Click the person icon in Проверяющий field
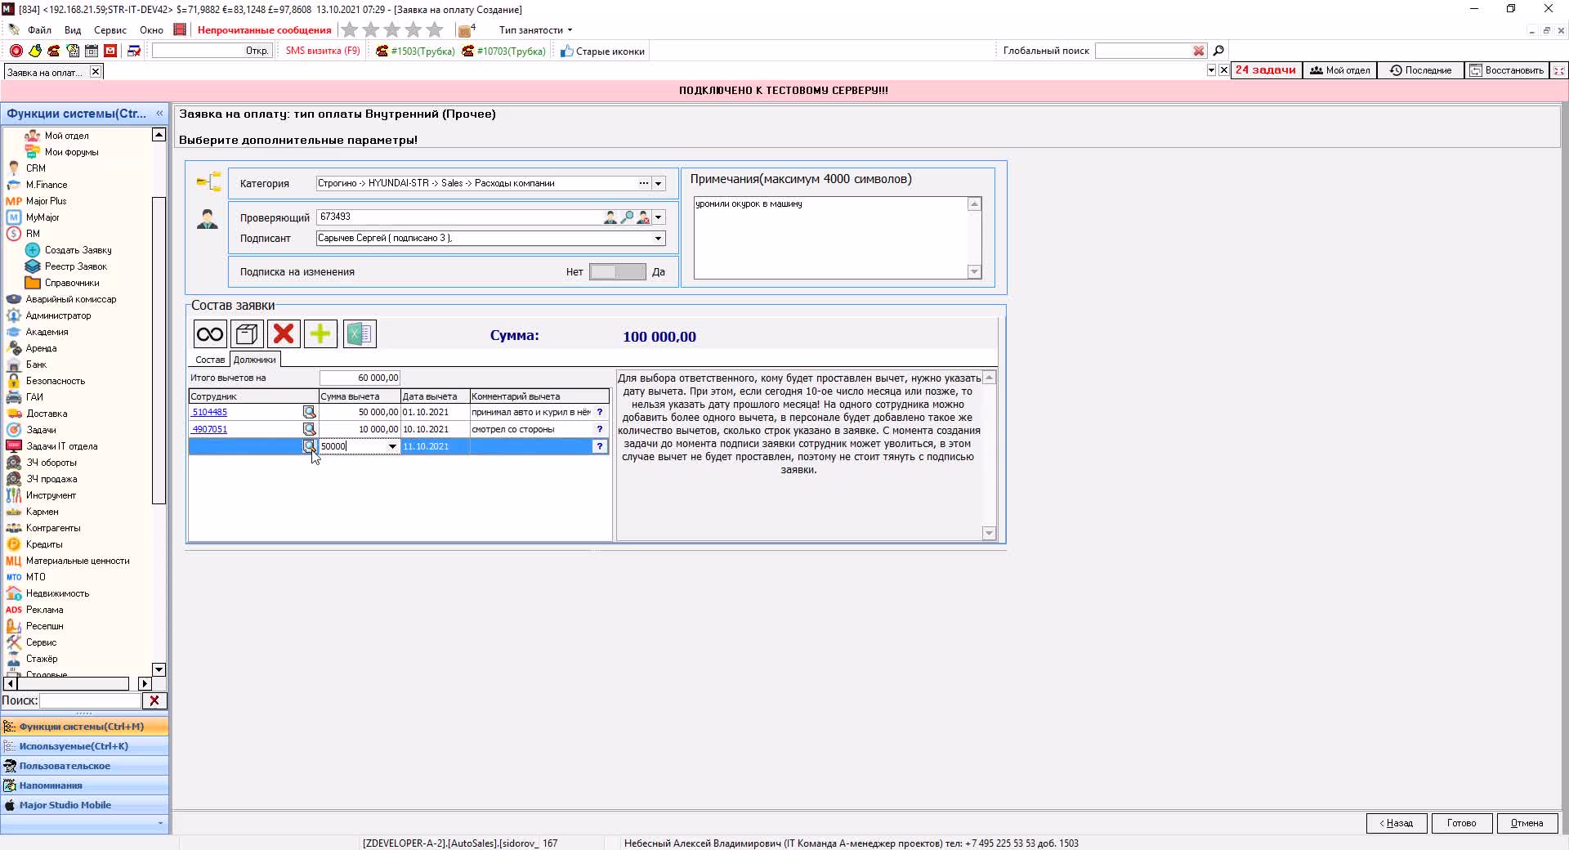The width and height of the screenshot is (1569, 850). [x=610, y=217]
